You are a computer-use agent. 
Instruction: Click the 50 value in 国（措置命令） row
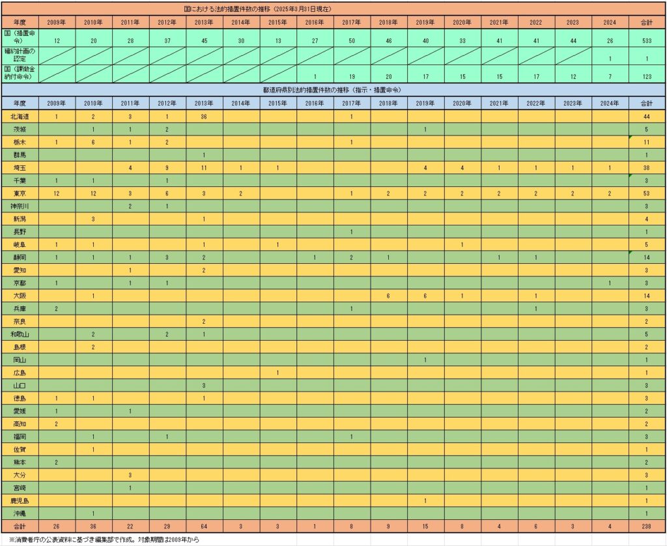[352, 41]
